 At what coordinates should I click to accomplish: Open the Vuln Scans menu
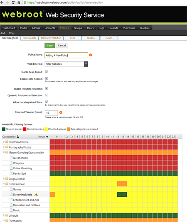click(129, 28)
